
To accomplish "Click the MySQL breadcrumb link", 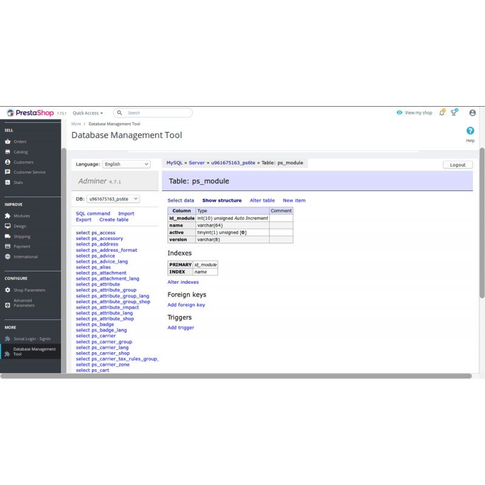I will coord(175,162).
